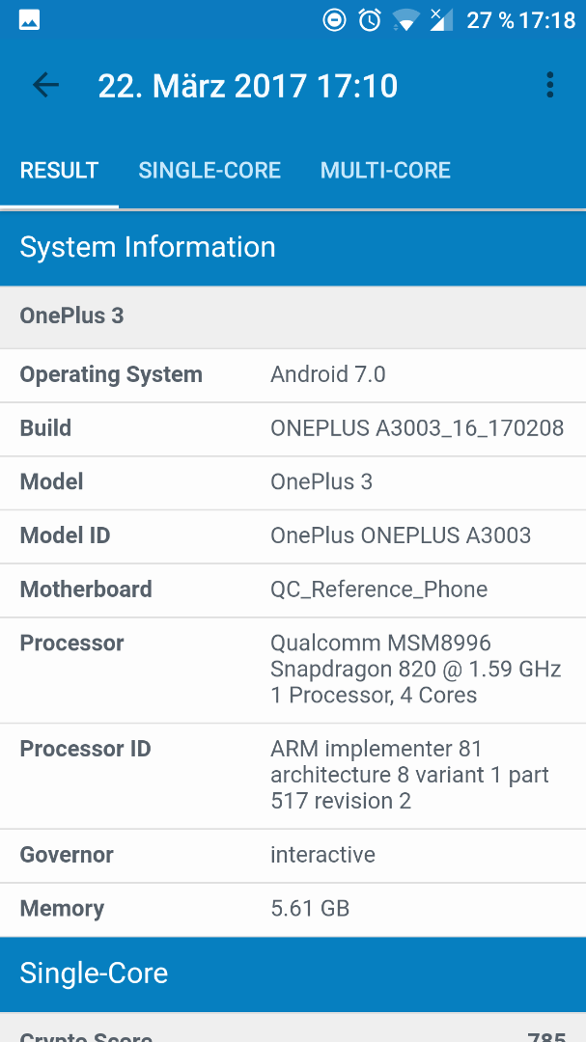Select the Build ONEPLUS A3003_16_170208 row

tap(293, 428)
